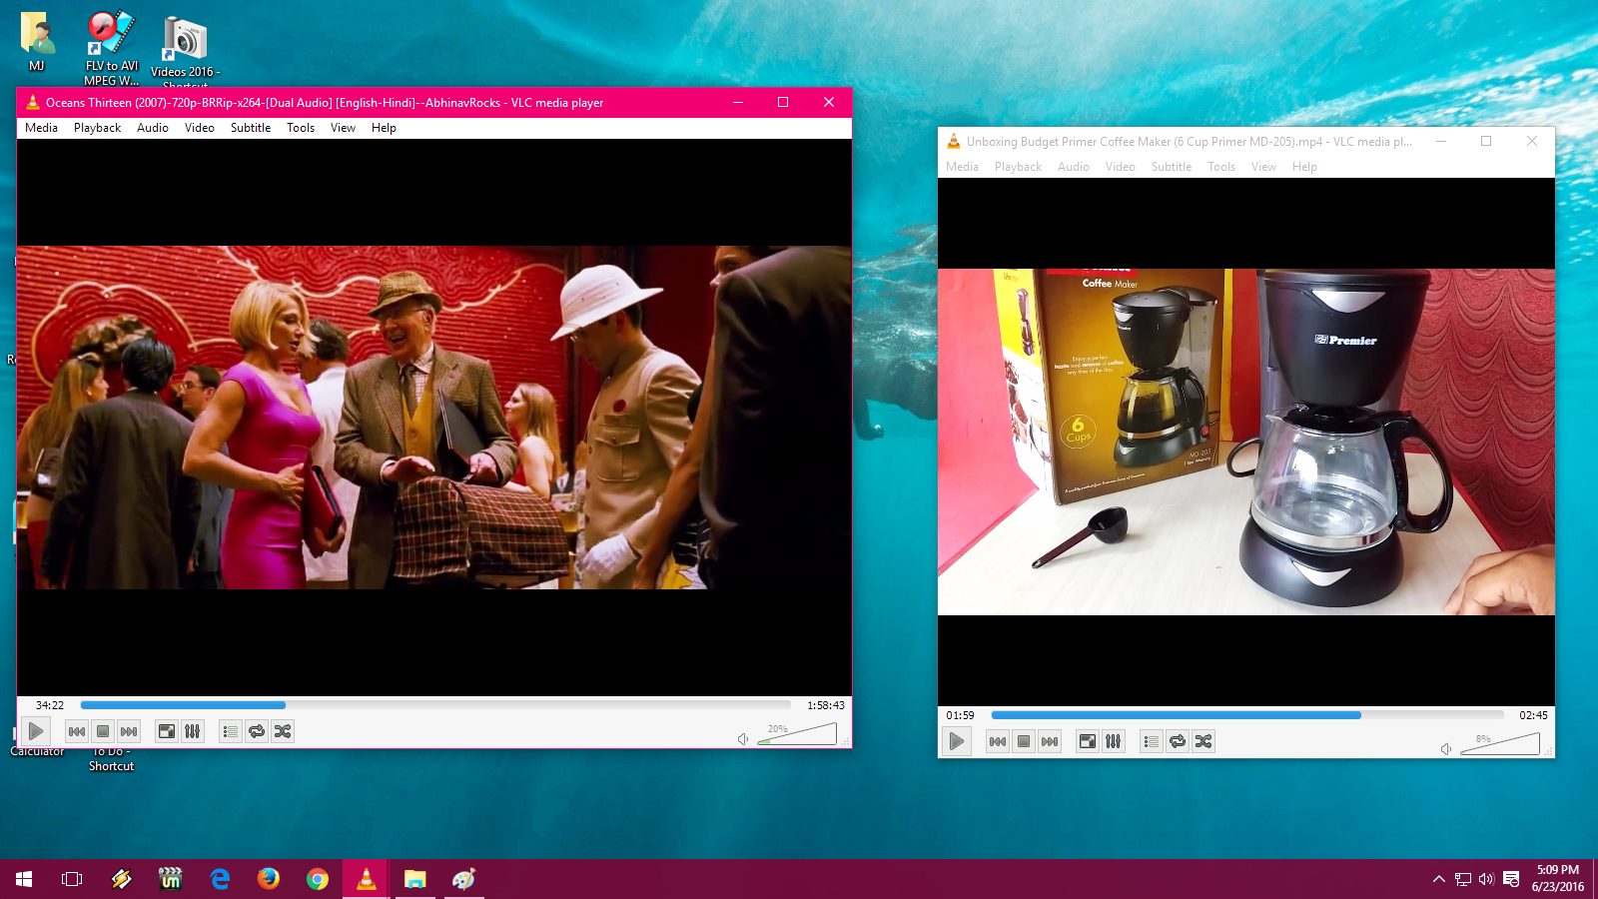1598x899 pixels.
Task: Toggle fullscreen in the coffee maker video
Action: coord(1087,741)
